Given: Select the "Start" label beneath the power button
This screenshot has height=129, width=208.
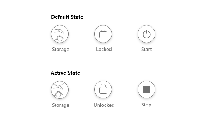Looking at the screenshot, I should (x=146, y=49).
